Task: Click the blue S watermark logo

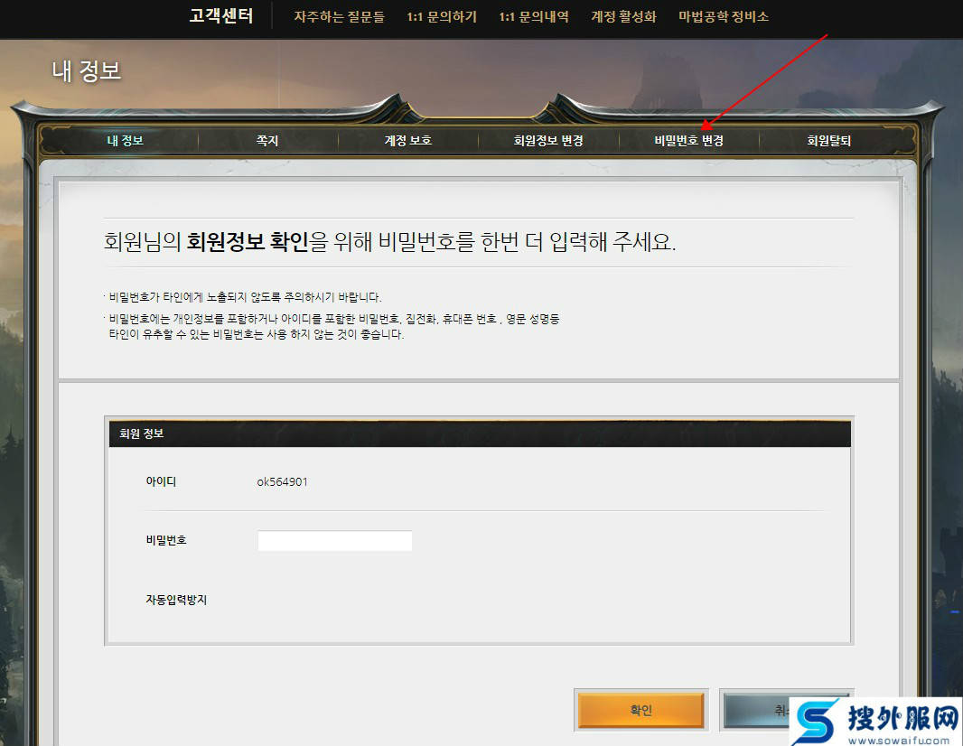Action: coord(816,723)
